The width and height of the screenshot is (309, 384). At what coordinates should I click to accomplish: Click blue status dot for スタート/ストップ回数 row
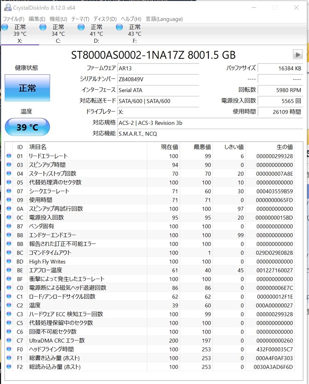[x=9, y=173]
